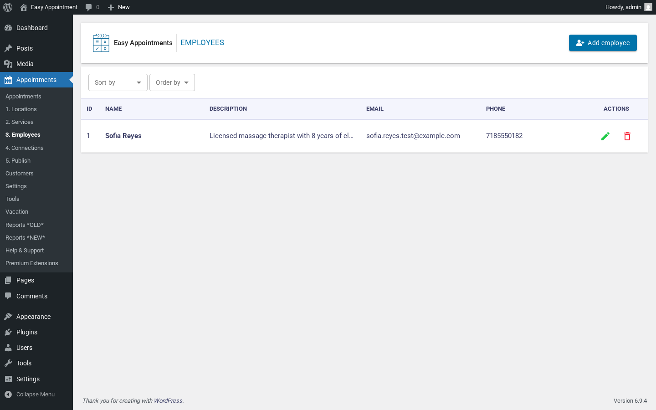656x410 pixels.
Task: Click the Add employee button
Action: tap(603, 43)
